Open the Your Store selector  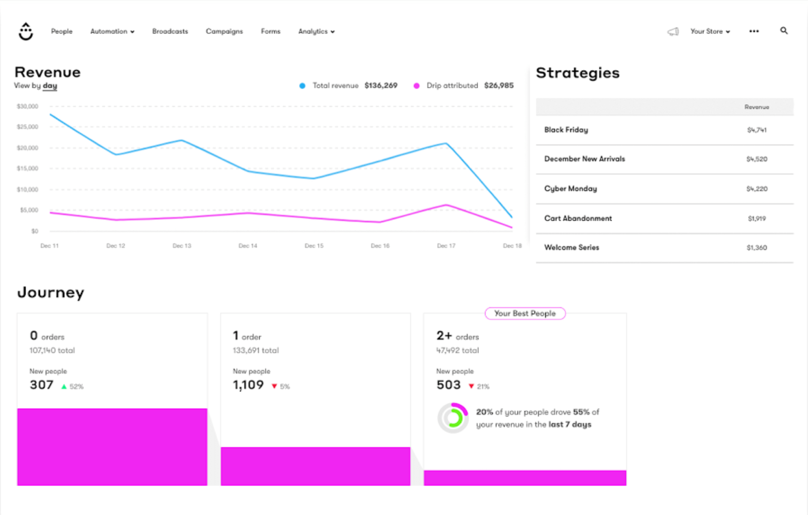[x=709, y=31]
